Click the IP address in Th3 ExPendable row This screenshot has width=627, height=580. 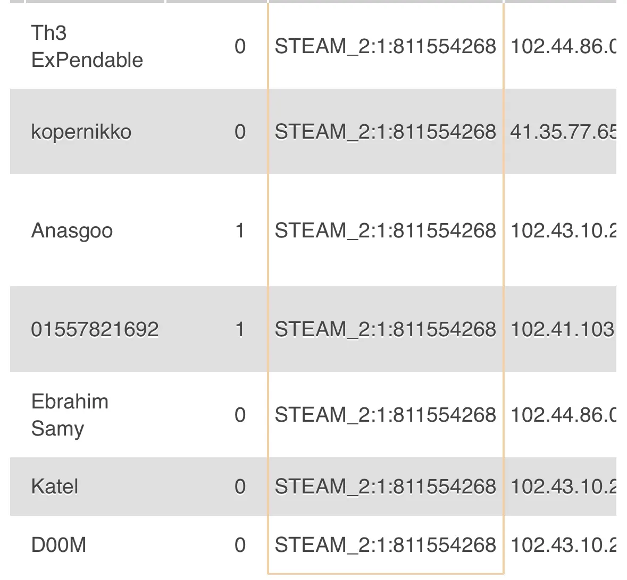(563, 46)
